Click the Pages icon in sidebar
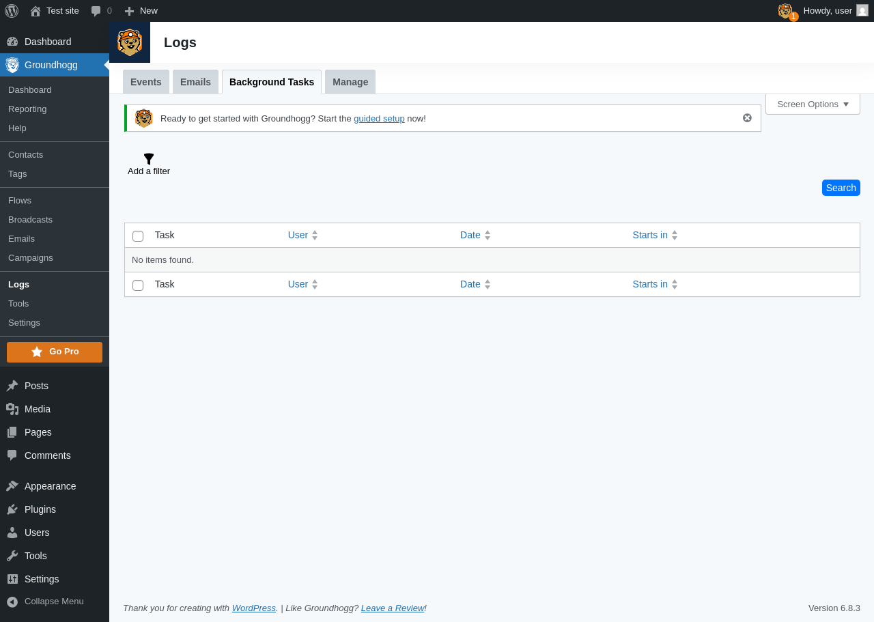 (x=12, y=432)
